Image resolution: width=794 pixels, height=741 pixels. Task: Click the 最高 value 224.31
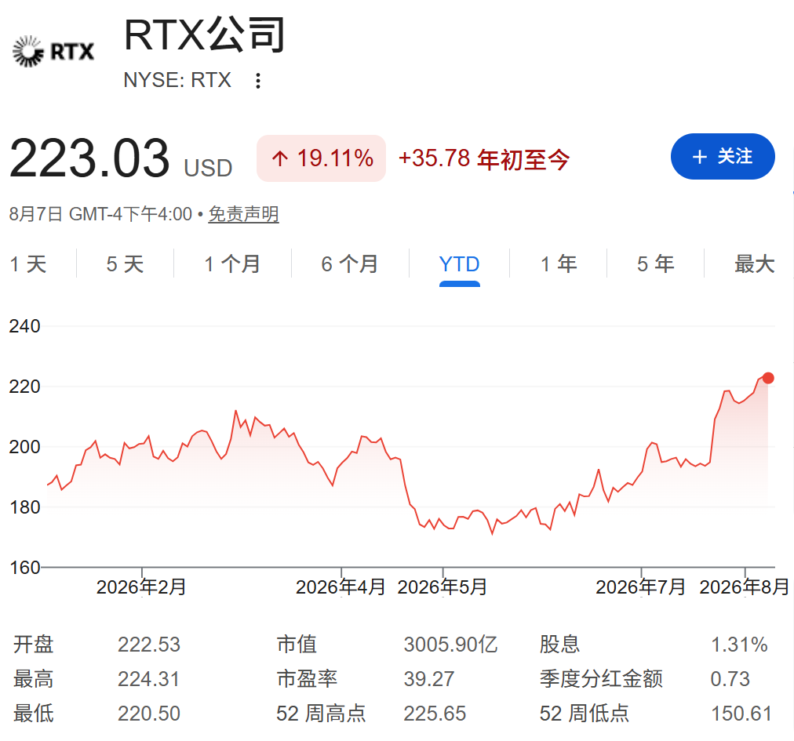[149, 679]
